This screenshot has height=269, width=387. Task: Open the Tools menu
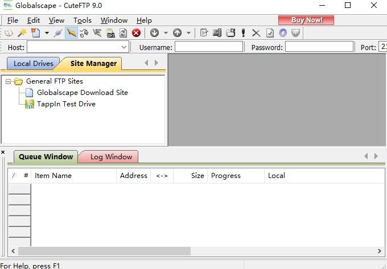tap(82, 20)
